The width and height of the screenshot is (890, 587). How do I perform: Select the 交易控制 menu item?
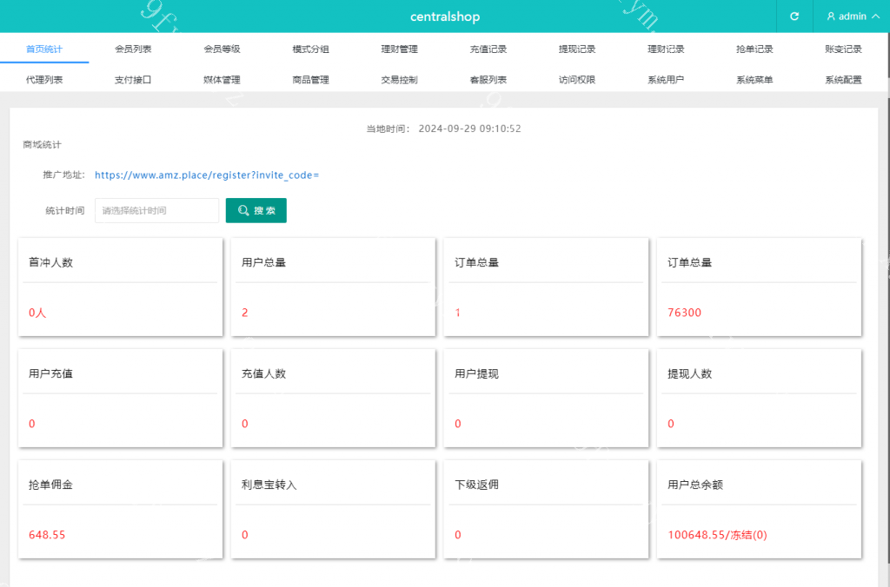(400, 80)
